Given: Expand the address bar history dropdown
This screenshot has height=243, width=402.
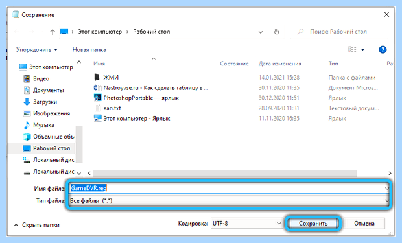Looking at the screenshot, I should [261, 32].
